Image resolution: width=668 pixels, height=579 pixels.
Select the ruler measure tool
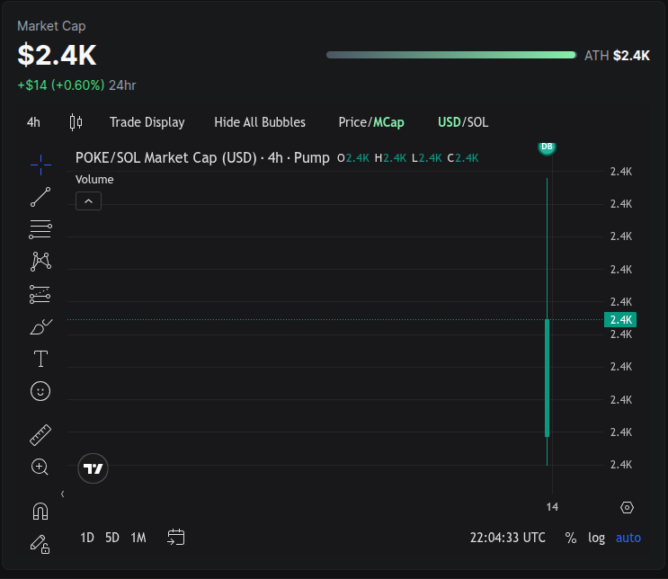point(40,435)
